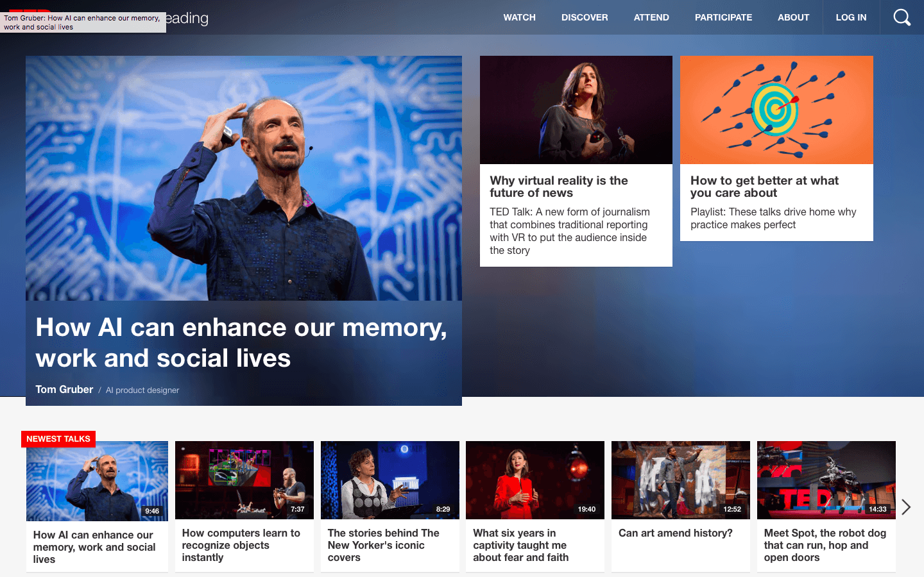The image size is (924, 577).
Task: Open 'How to get better at what you care about' playlist
Action: point(764,187)
